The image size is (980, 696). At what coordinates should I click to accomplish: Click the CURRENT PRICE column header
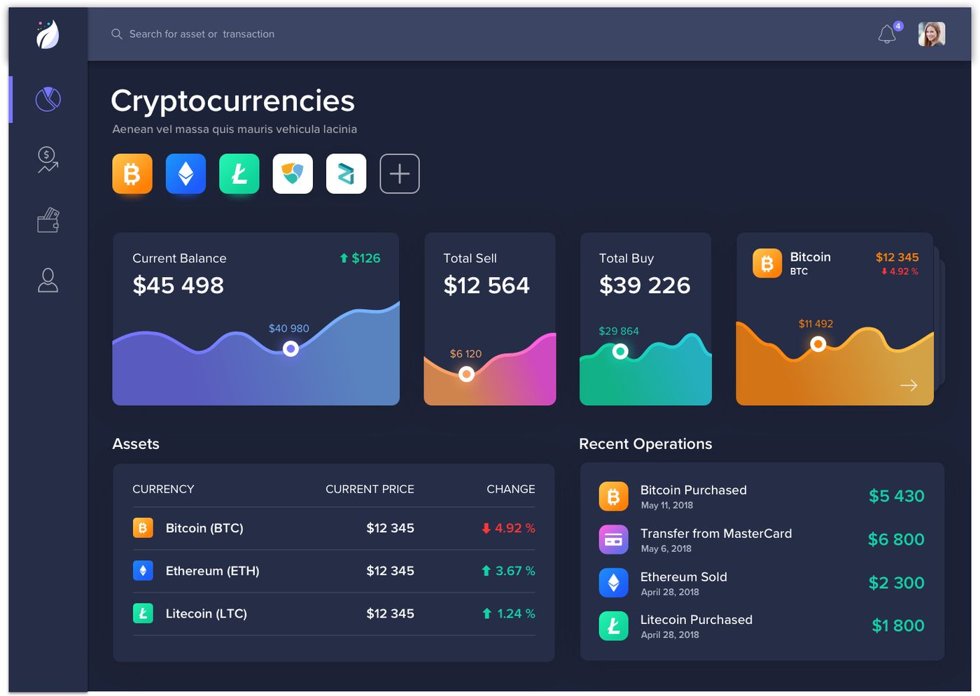[x=370, y=489]
